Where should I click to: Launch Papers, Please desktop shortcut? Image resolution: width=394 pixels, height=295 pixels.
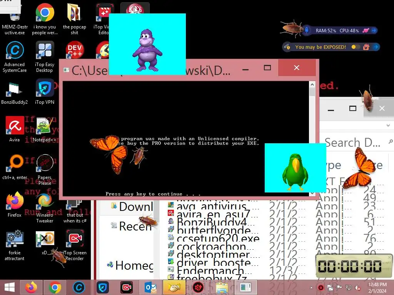45,170
